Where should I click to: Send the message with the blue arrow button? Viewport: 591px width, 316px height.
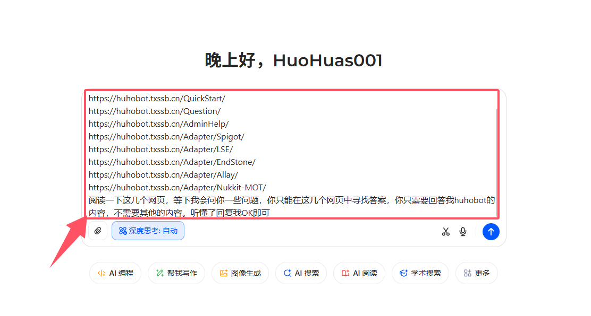491,232
